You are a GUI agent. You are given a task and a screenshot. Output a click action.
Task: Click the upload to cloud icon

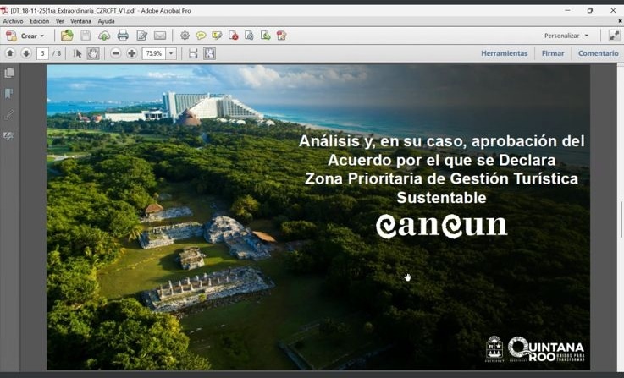(x=104, y=36)
